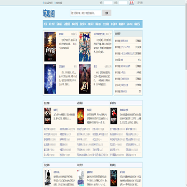
Task: Open the white cover with pale figure
Action: coord(81,178)
